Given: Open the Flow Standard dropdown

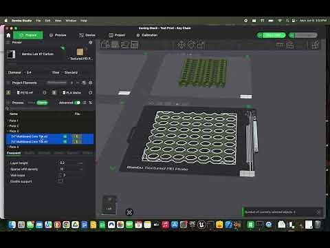Looking at the screenshot, I should [71, 72].
